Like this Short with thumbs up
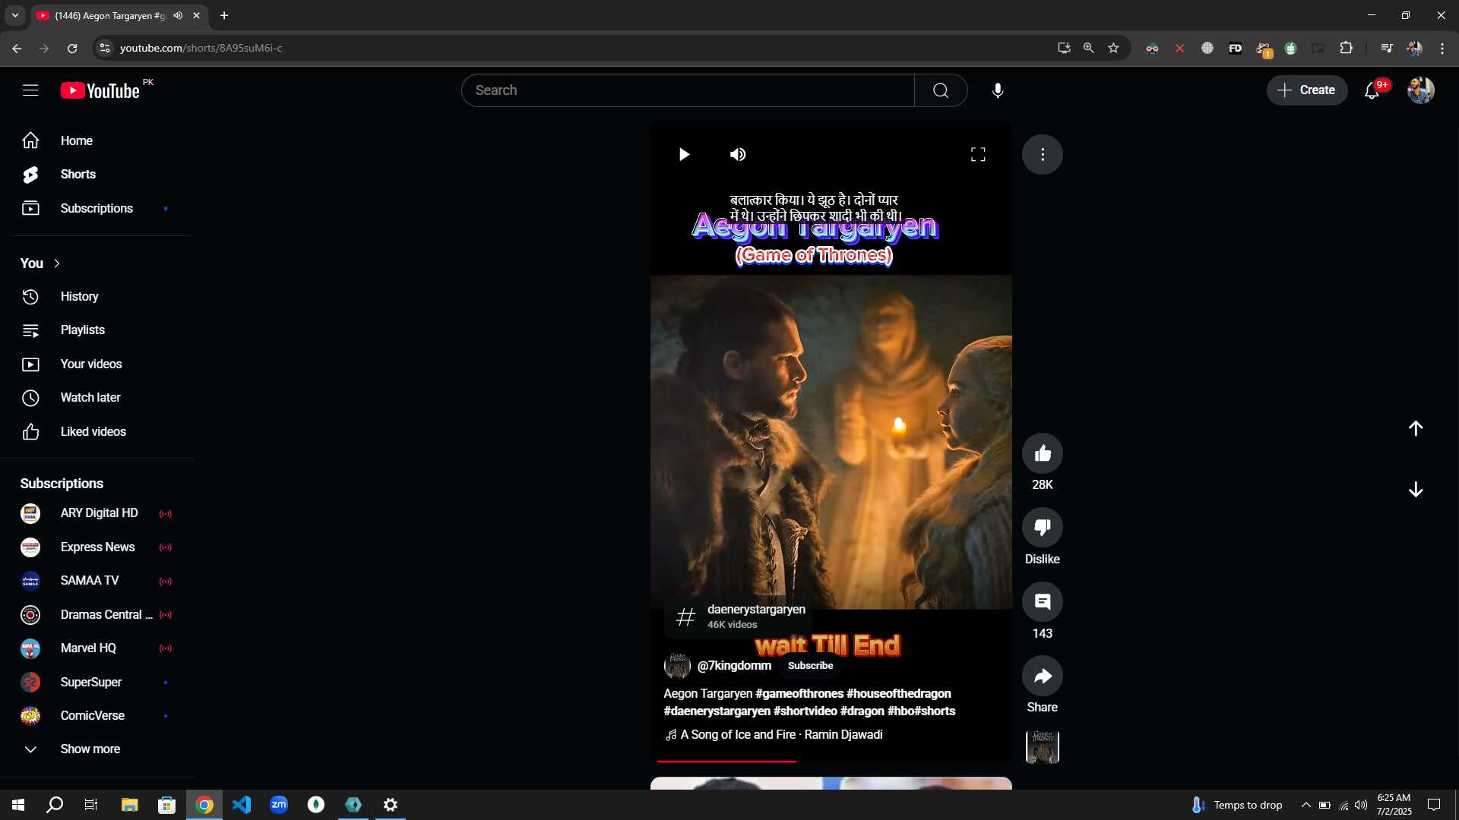This screenshot has height=820, width=1459. coord(1043,453)
